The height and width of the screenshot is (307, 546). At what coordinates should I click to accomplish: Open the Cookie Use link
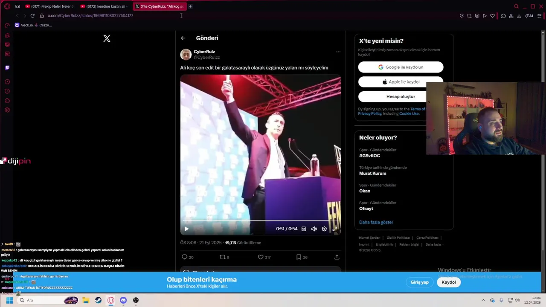409,114
